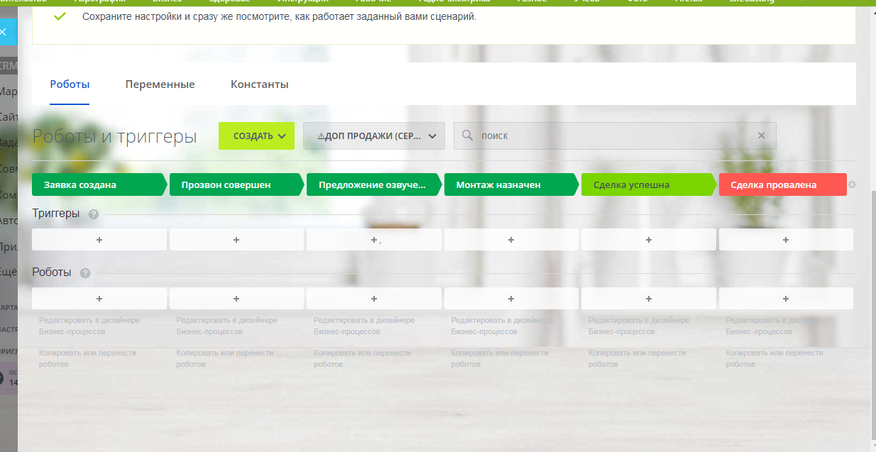The width and height of the screenshot is (876, 452).
Task: Open stage settings gear after Сделка провалена
Action: [852, 184]
